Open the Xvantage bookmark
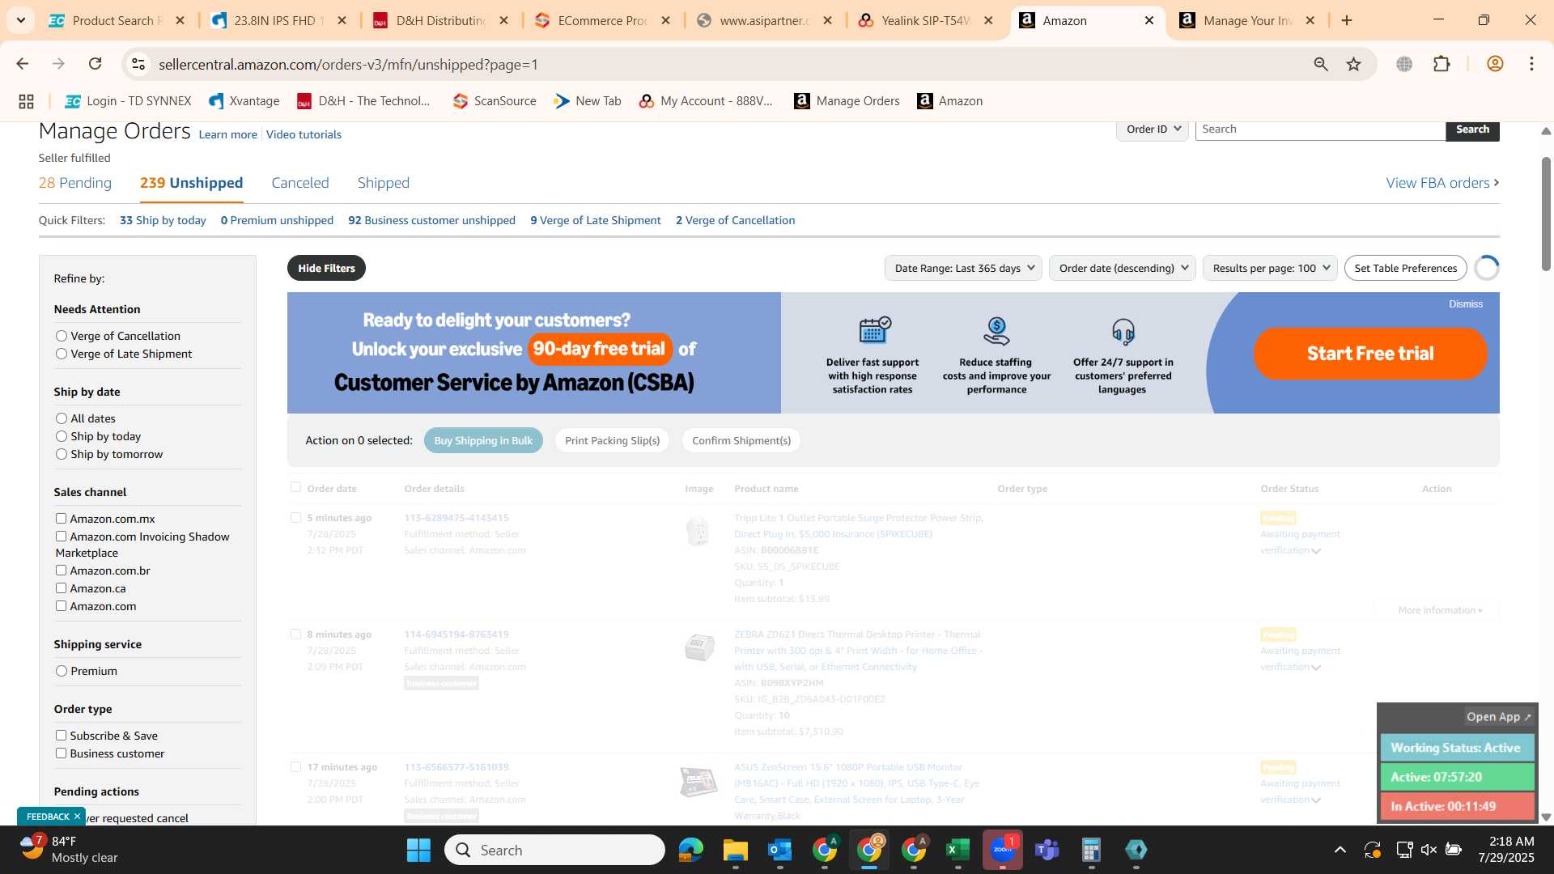 [244, 101]
